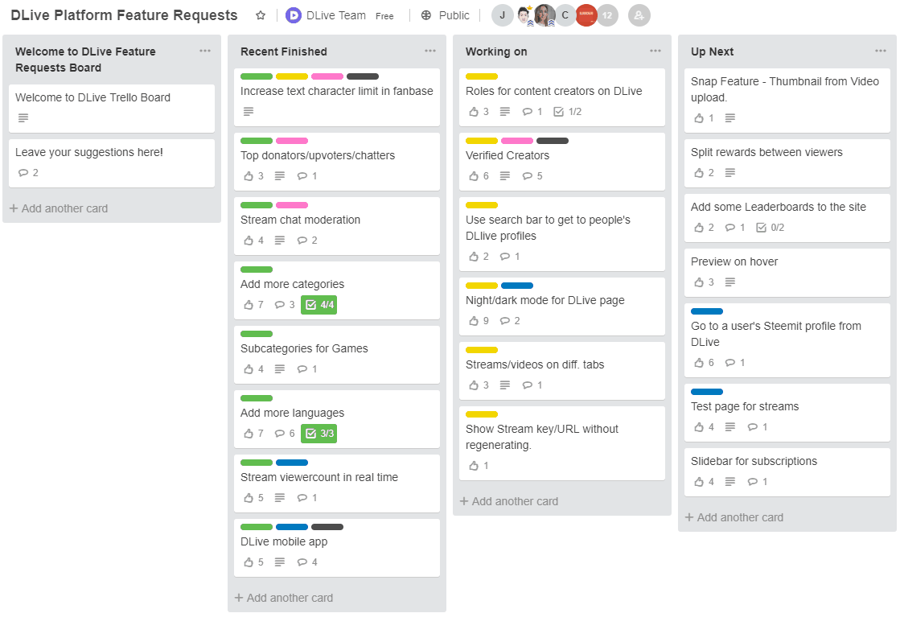Click votes icon on Split rewards between viewers
Image resolution: width=900 pixels, height=642 pixels.
coord(699,173)
